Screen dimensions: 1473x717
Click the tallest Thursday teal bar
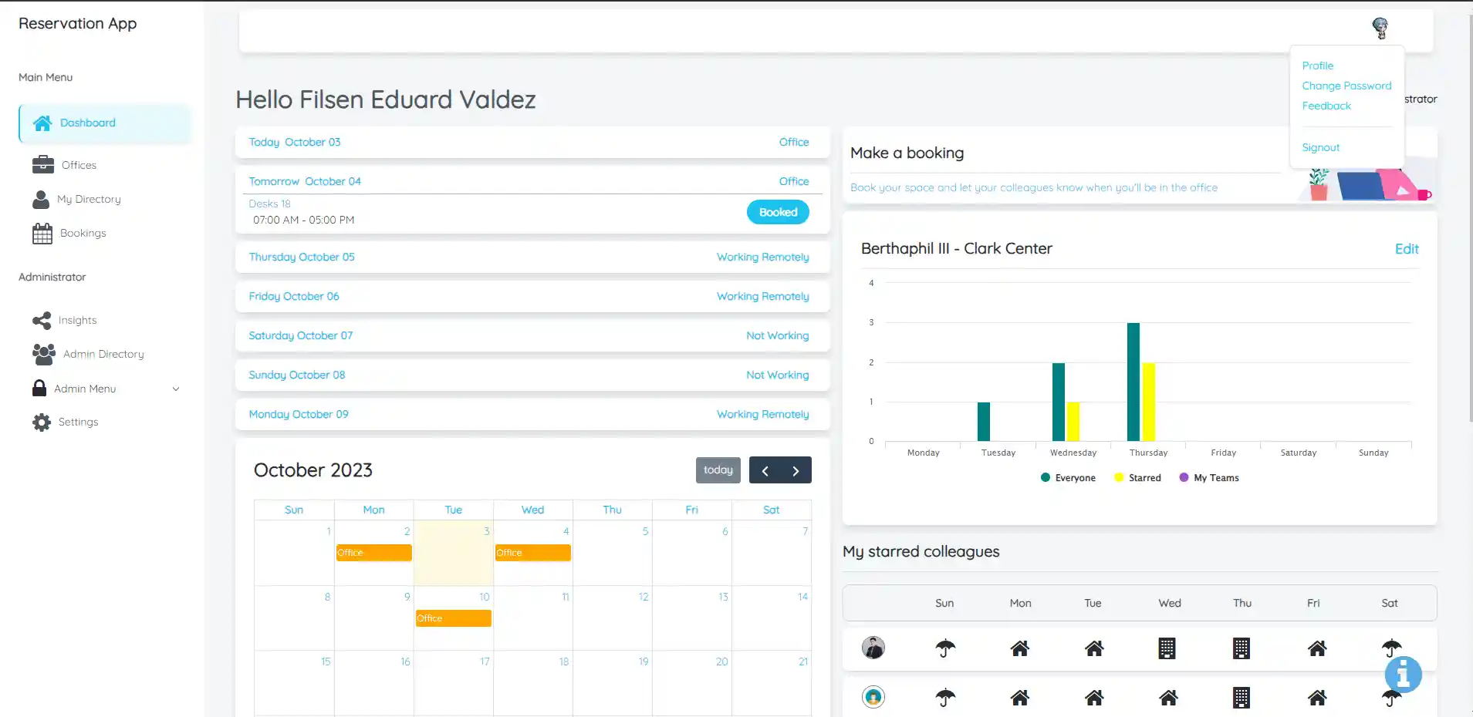point(1133,382)
